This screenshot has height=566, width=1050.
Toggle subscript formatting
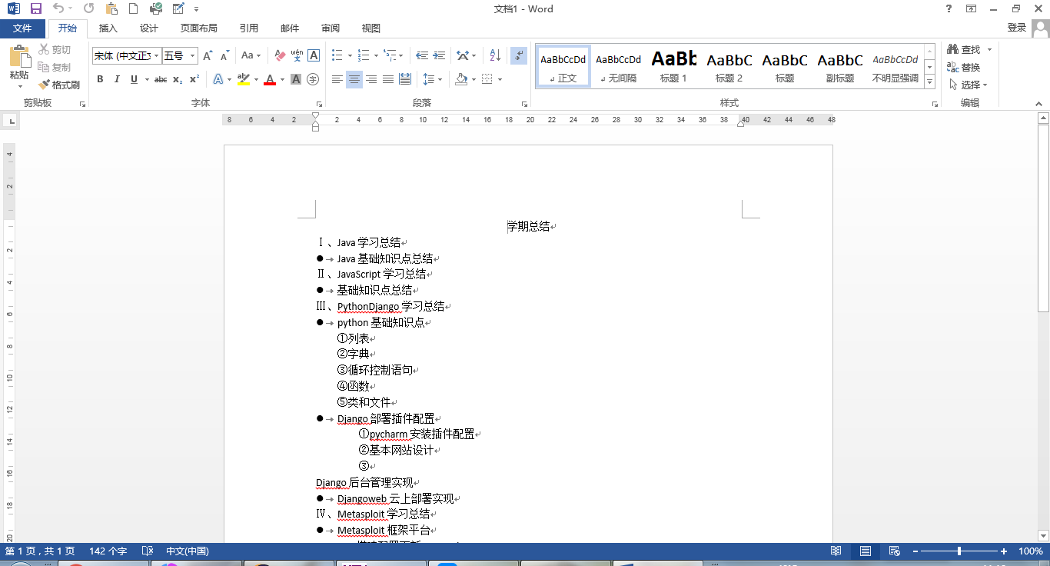pyautogui.click(x=178, y=79)
